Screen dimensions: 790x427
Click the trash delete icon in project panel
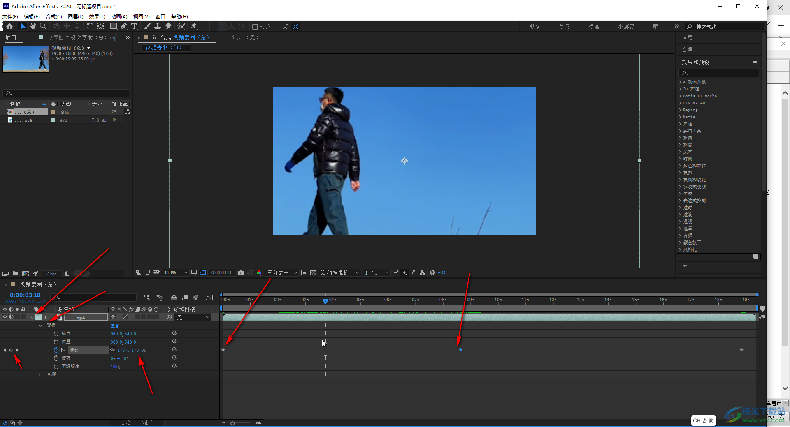67,274
